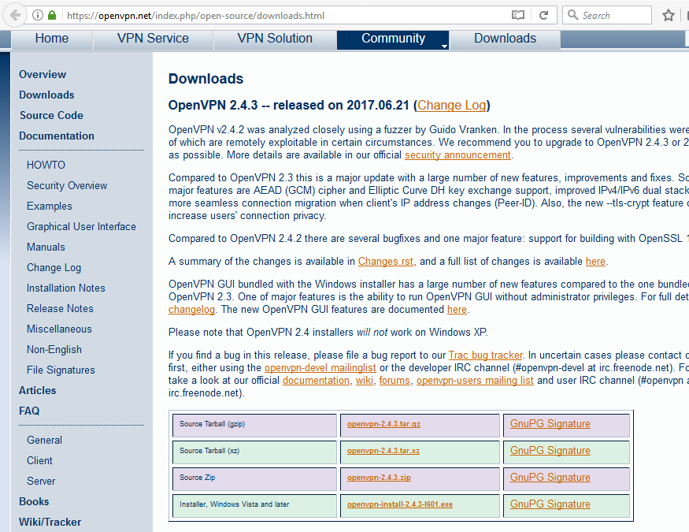Image resolution: width=689 pixels, height=532 pixels.
Task: Open the HOWTO sidebar item
Action: tap(46, 165)
